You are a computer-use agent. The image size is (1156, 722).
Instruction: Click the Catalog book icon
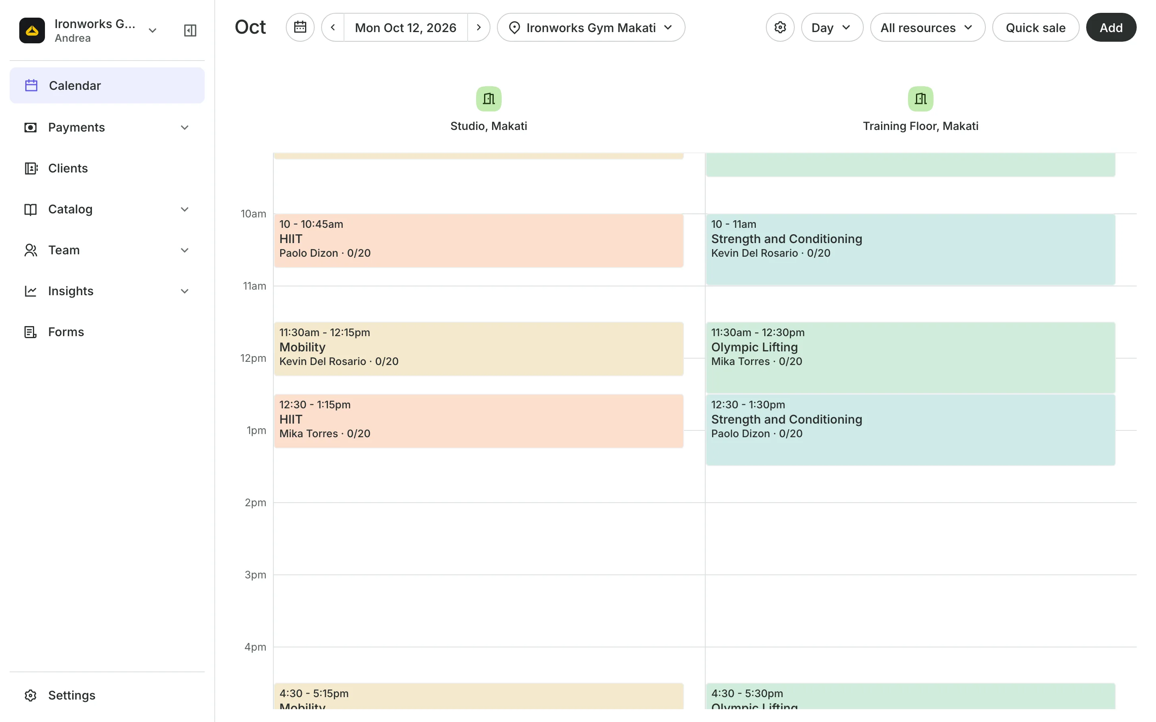point(31,209)
